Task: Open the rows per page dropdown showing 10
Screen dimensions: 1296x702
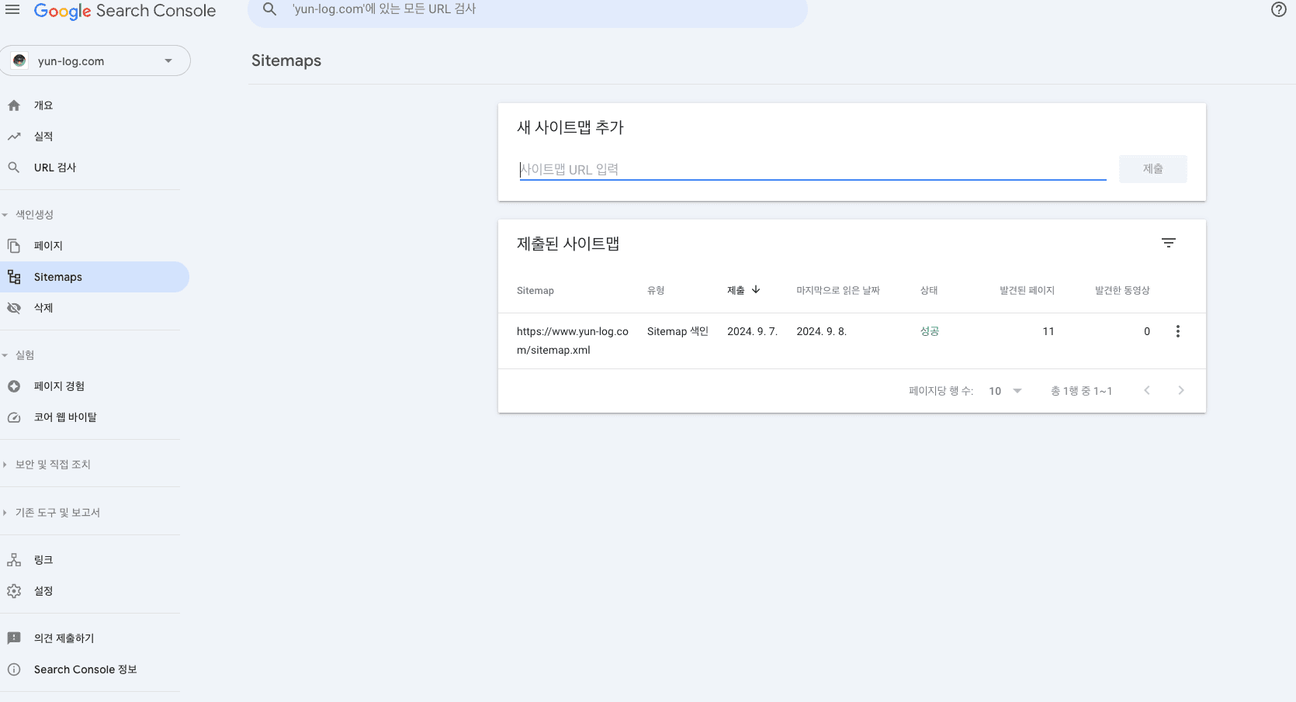Action: (x=1006, y=391)
